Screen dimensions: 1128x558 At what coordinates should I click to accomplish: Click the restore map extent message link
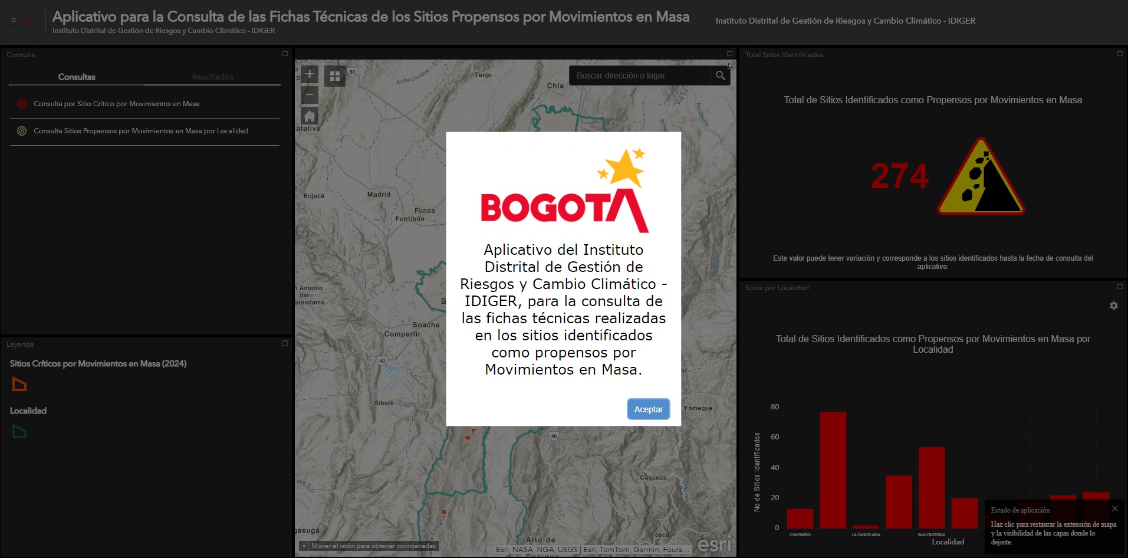pos(1053,533)
